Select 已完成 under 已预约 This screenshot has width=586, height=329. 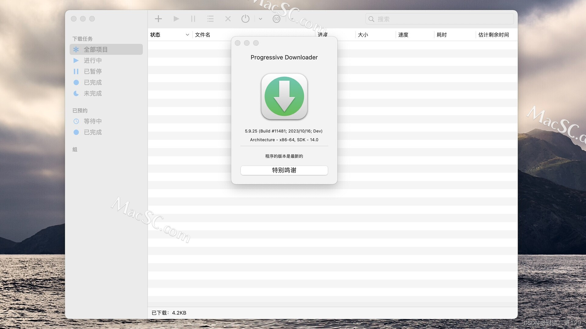[106, 132]
